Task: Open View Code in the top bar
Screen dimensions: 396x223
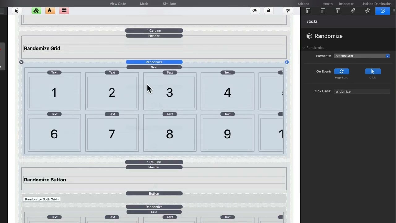Action: coord(118,4)
